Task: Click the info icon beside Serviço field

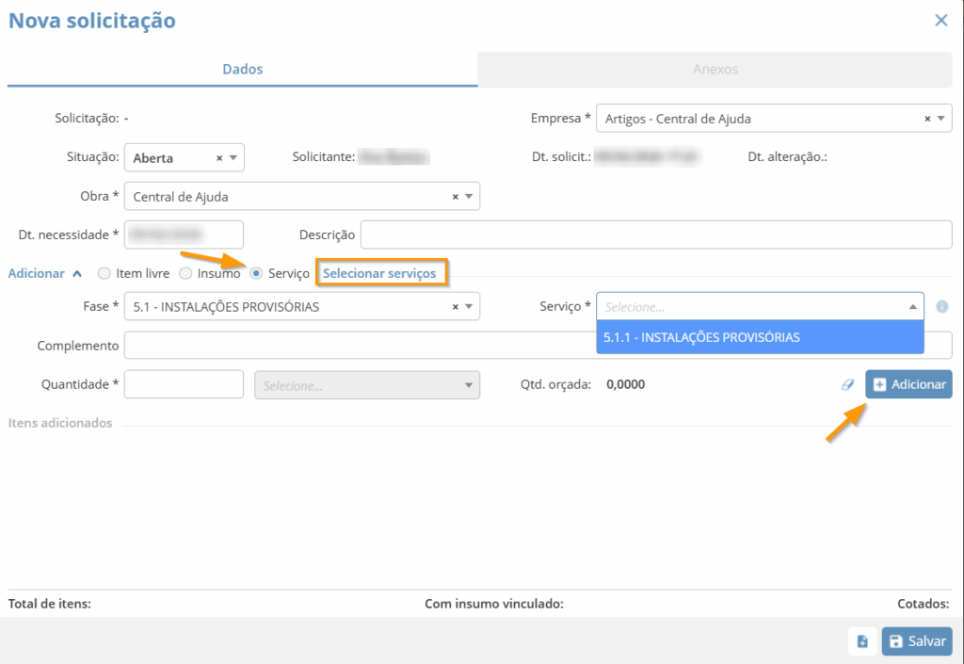Action: (x=941, y=307)
